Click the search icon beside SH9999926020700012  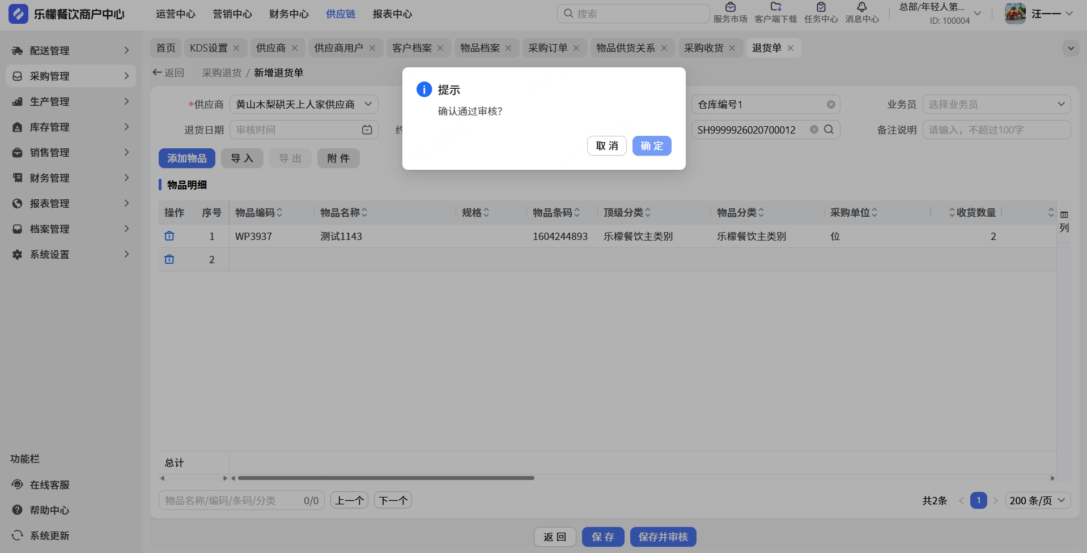[x=829, y=130]
